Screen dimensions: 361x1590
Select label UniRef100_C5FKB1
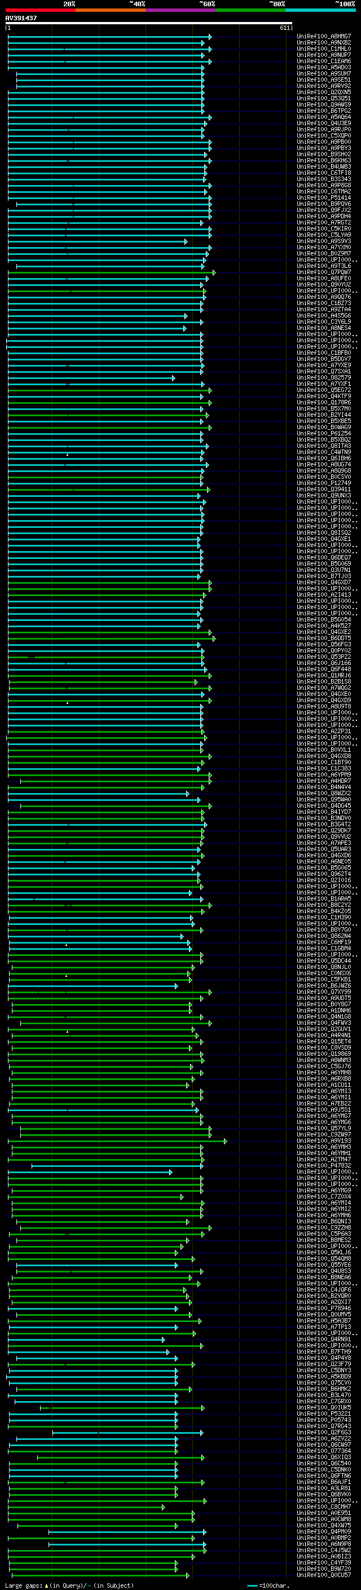coord(324,979)
